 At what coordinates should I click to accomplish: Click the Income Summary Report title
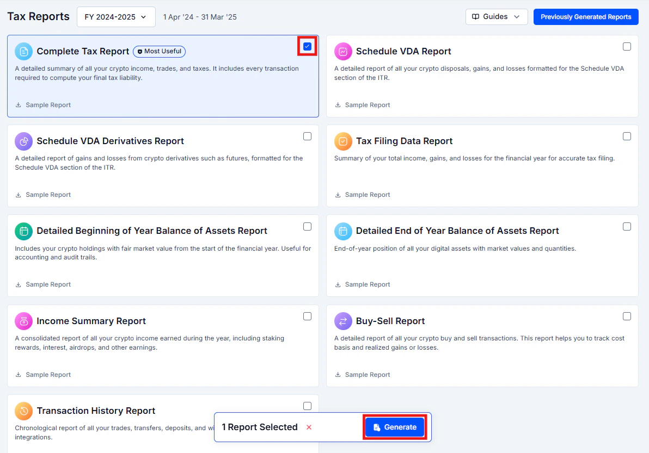click(x=91, y=321)
